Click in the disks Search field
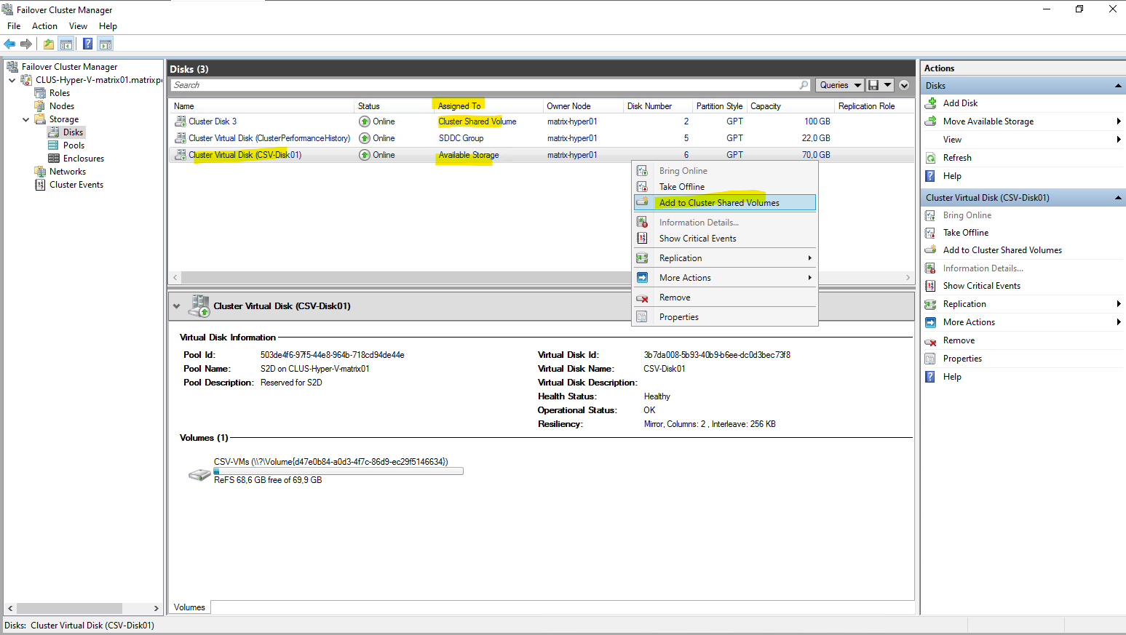This screenshot has height=635, width=1126. (x=480, y=85)
